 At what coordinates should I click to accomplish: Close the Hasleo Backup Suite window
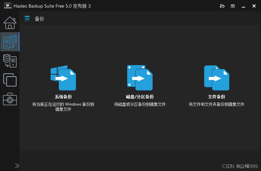(x=254, y=6)
